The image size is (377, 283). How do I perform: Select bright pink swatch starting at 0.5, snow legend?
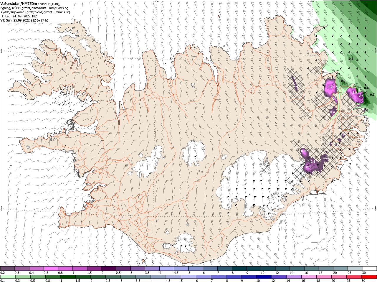tap(51, 269)
